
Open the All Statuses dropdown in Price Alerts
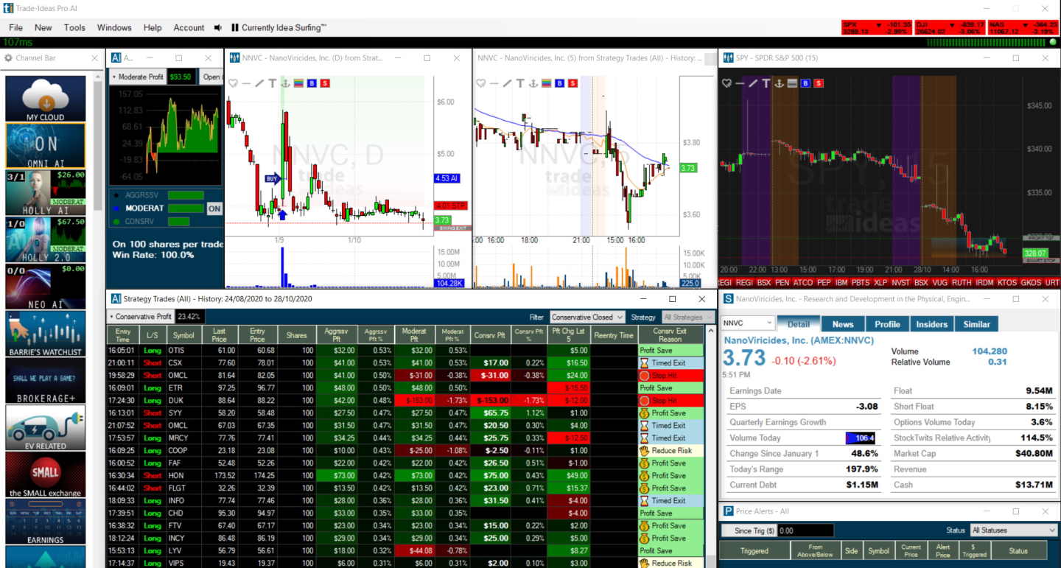[x=1014, y=529]
